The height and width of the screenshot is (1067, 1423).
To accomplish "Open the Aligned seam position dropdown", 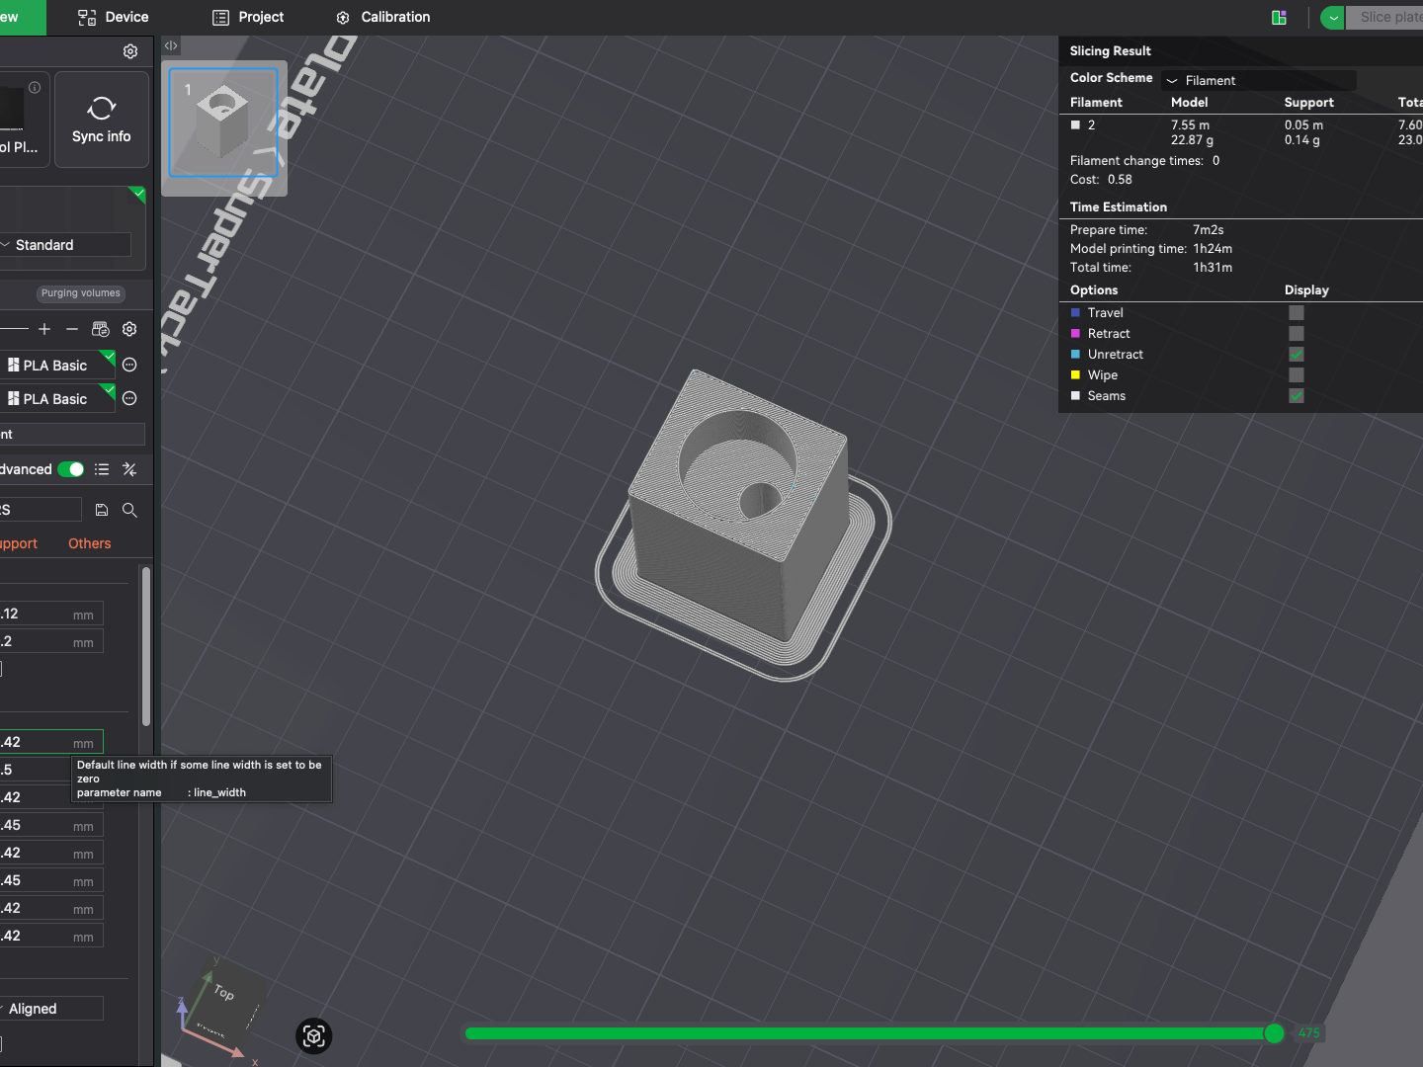I will click(51, 1009).
